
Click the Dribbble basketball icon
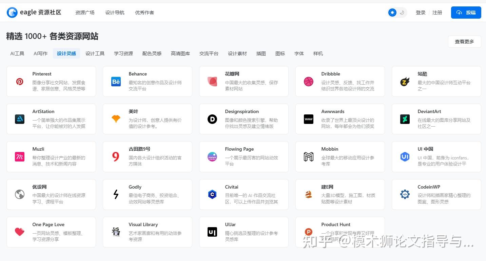tap(309, 82)
